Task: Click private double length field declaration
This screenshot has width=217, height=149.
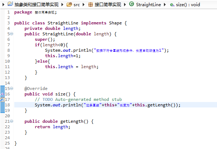Action: (x=52, y=28)
